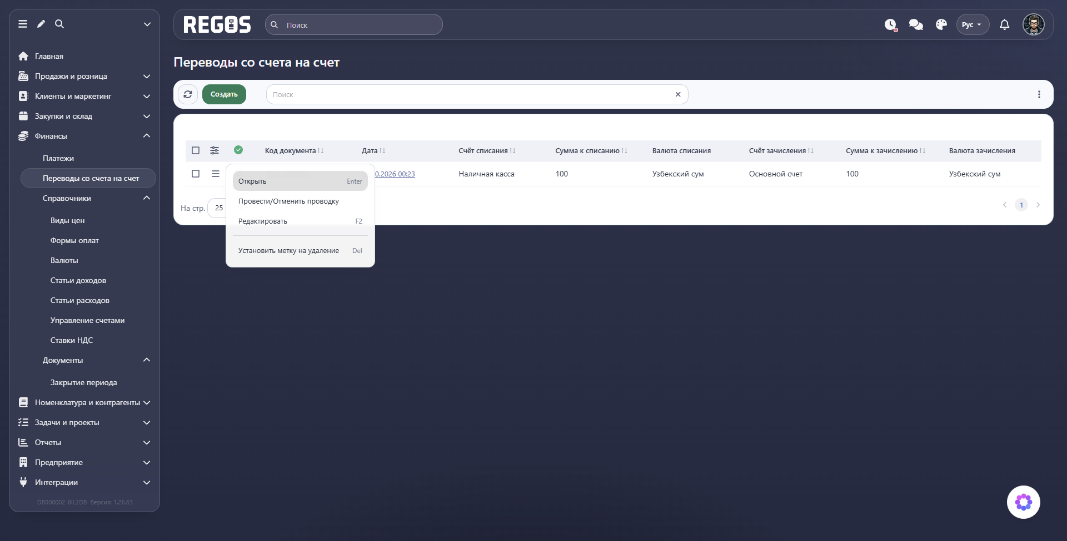Open the user avatar profile
The height and width of the screenshot is (541, 1067).
[x=1034, y=24]
